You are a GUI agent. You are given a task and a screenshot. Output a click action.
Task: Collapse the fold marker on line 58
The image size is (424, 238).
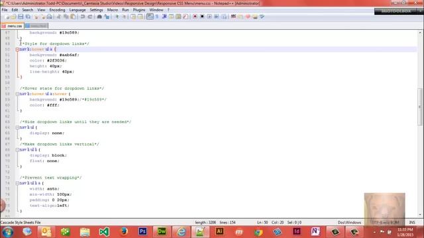click(17, 94)
